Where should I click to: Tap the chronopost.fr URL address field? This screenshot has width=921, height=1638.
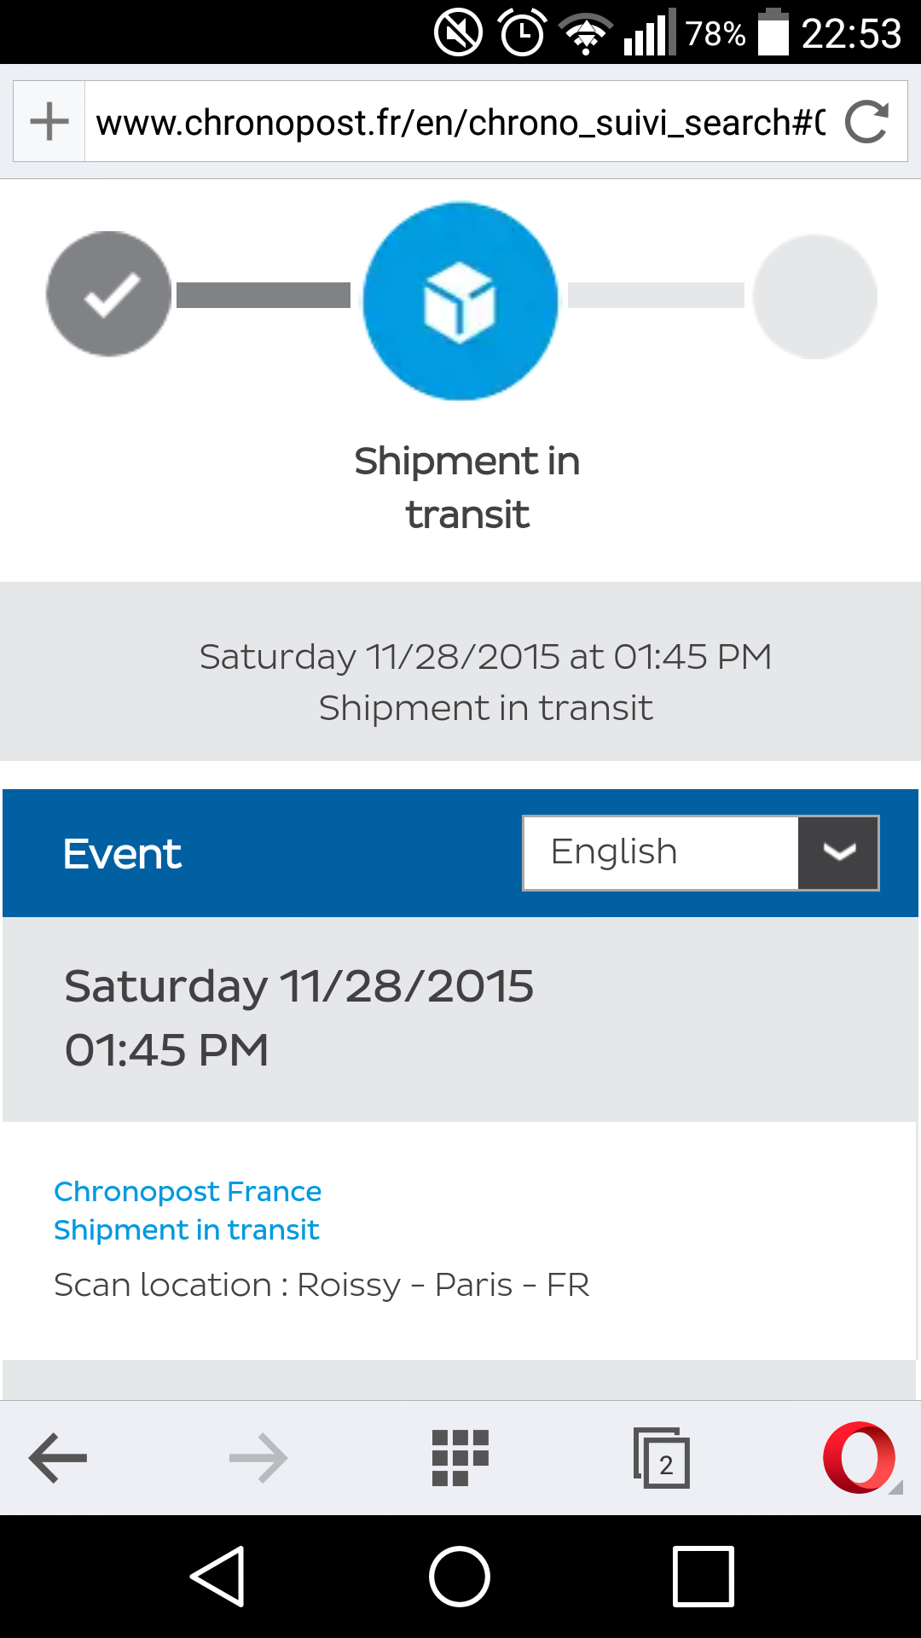[460, 122]
